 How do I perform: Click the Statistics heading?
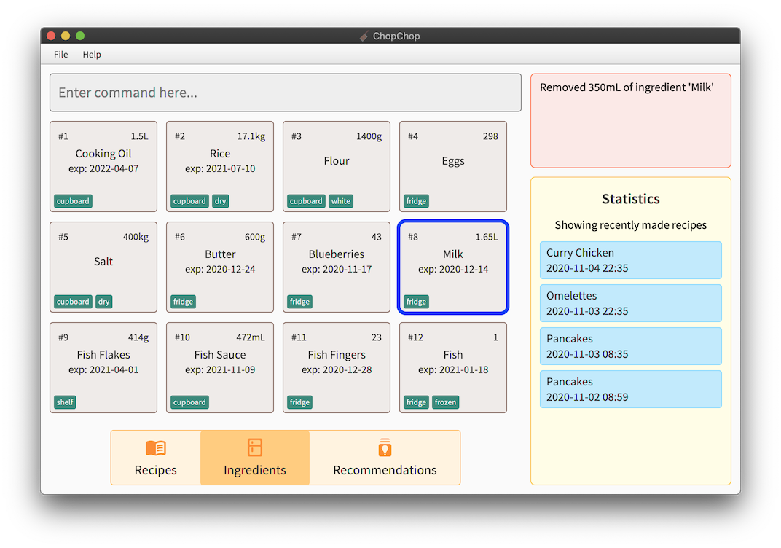[631, 199]
